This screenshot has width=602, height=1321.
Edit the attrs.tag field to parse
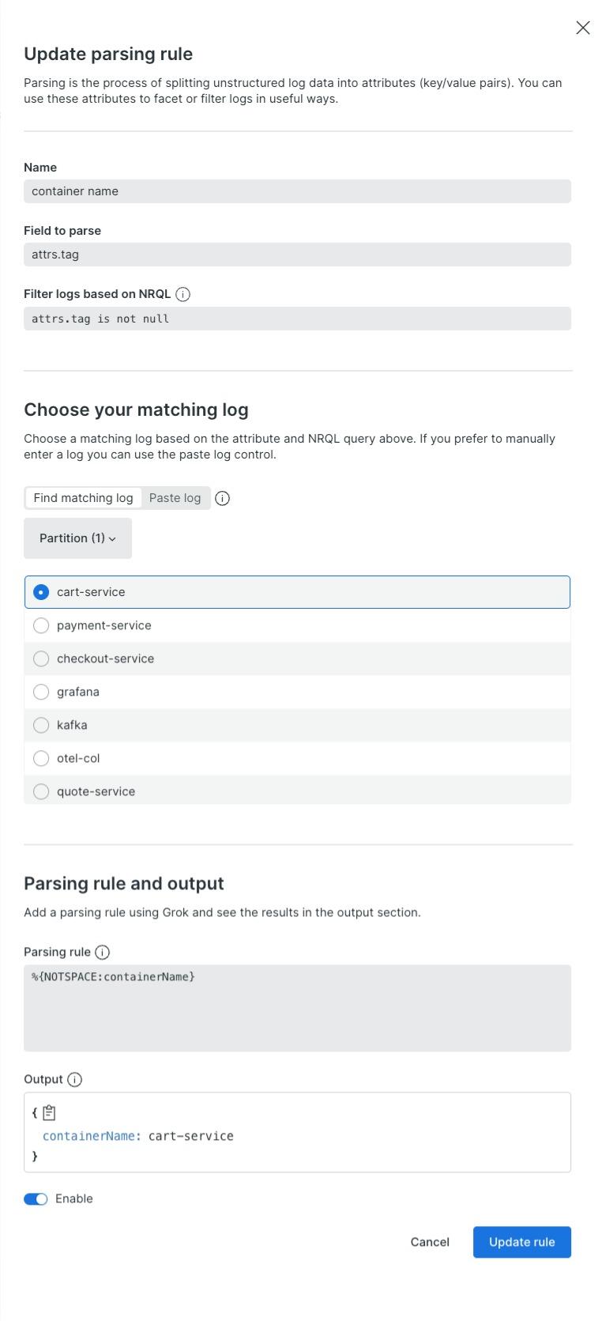click(x=297, y=254)
